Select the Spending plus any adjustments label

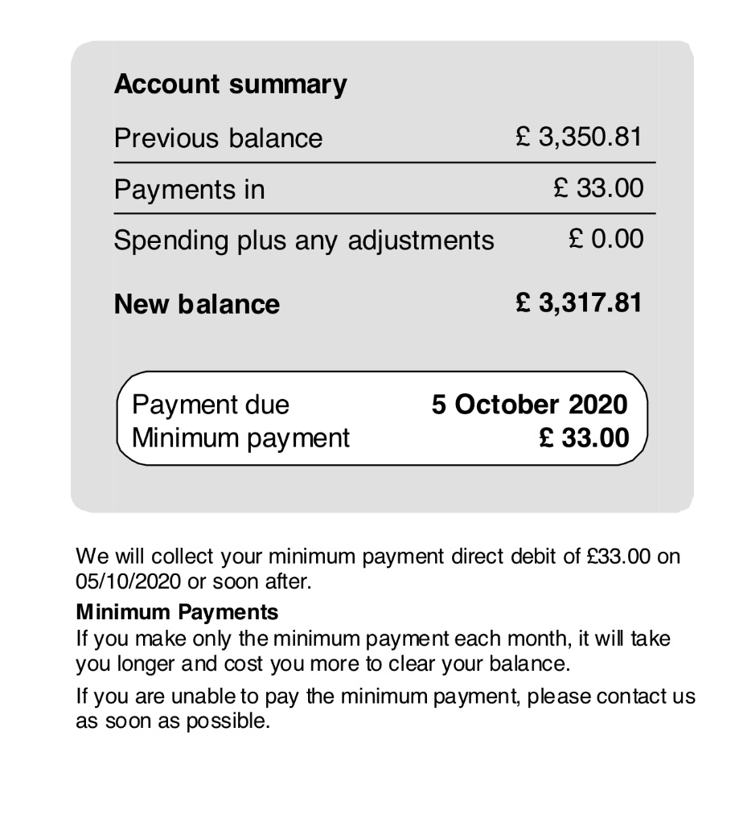(x=304, y=240)
